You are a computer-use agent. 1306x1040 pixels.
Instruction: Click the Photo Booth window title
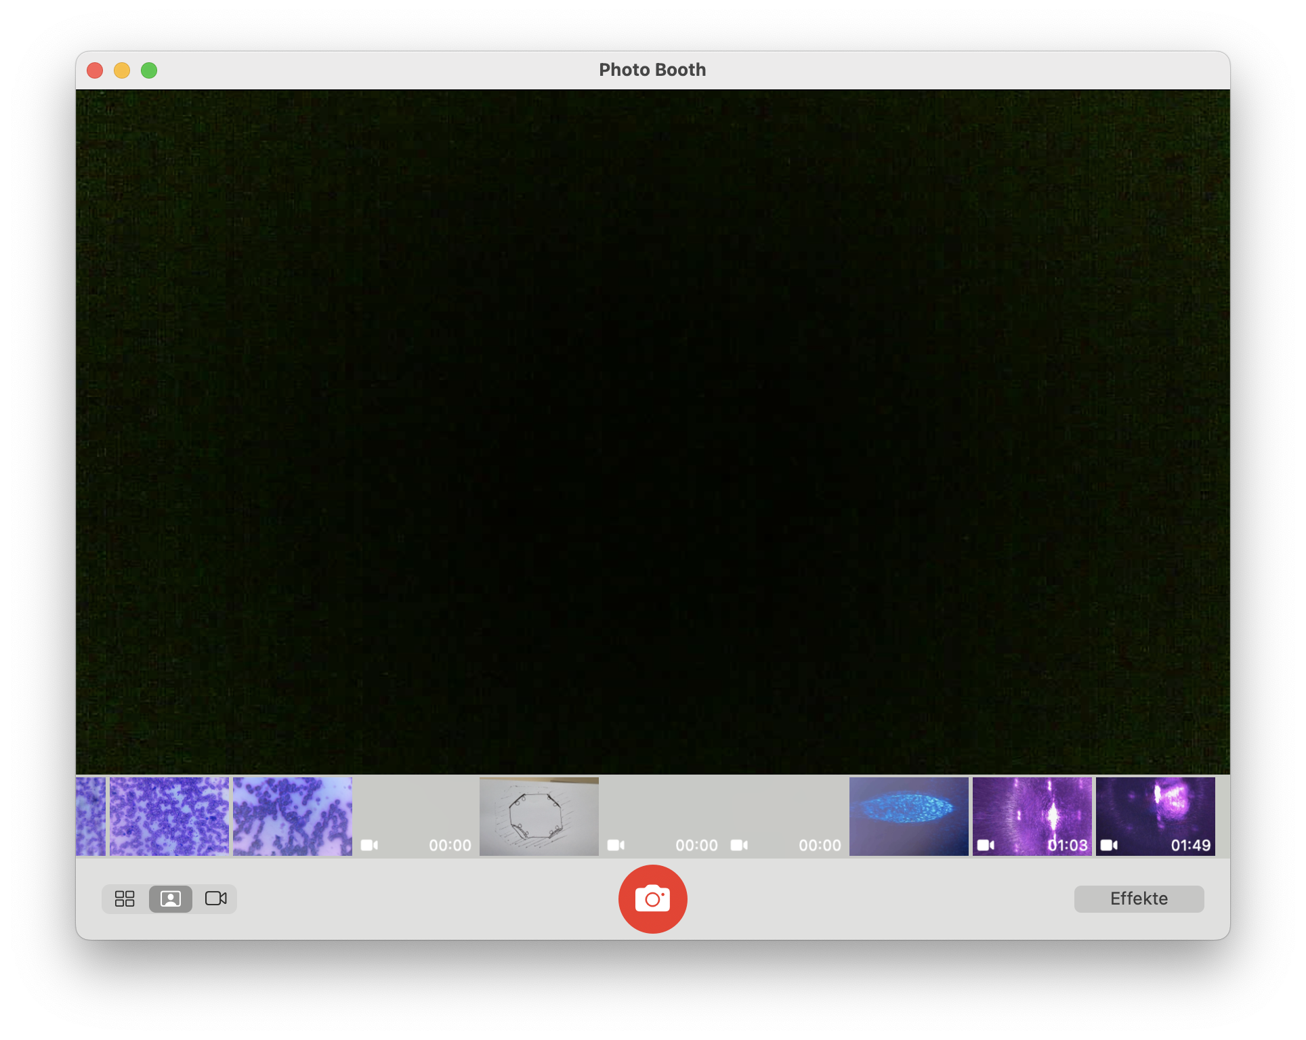pos(652,70)
